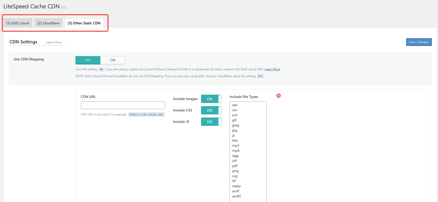Set Use CDN Mapping to OFF
The width and height of the screenshot is (438, 202).
[88, 60]
